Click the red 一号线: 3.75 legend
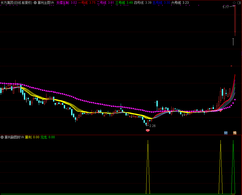Viewport: 242px width, 195px height. pos(87,3)
